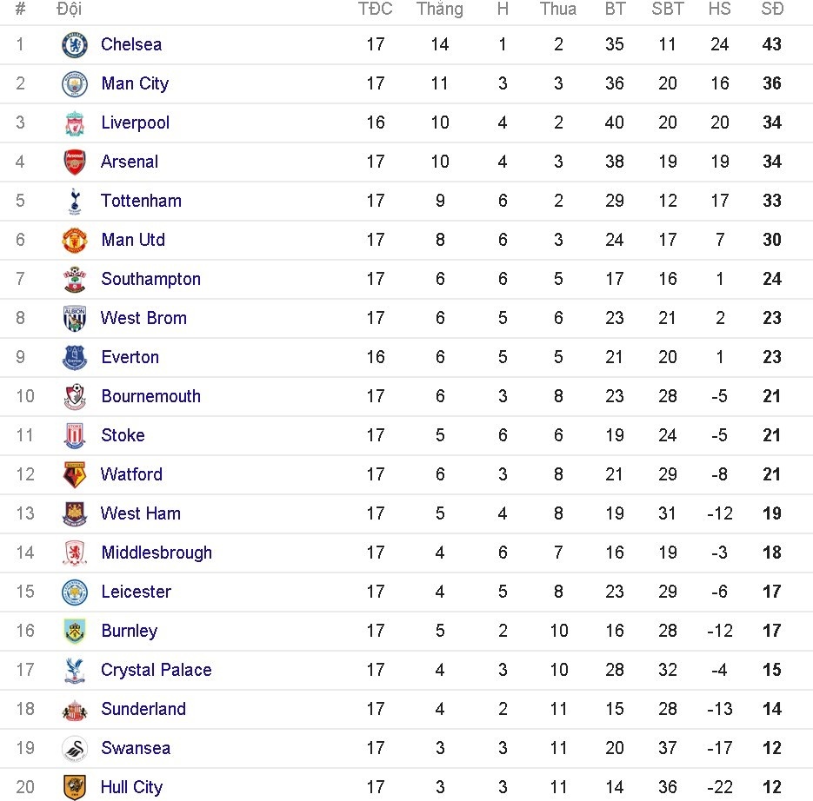Select the Everton team name
The height and width of the screenshot is (801, 813).
click(130, 357)
